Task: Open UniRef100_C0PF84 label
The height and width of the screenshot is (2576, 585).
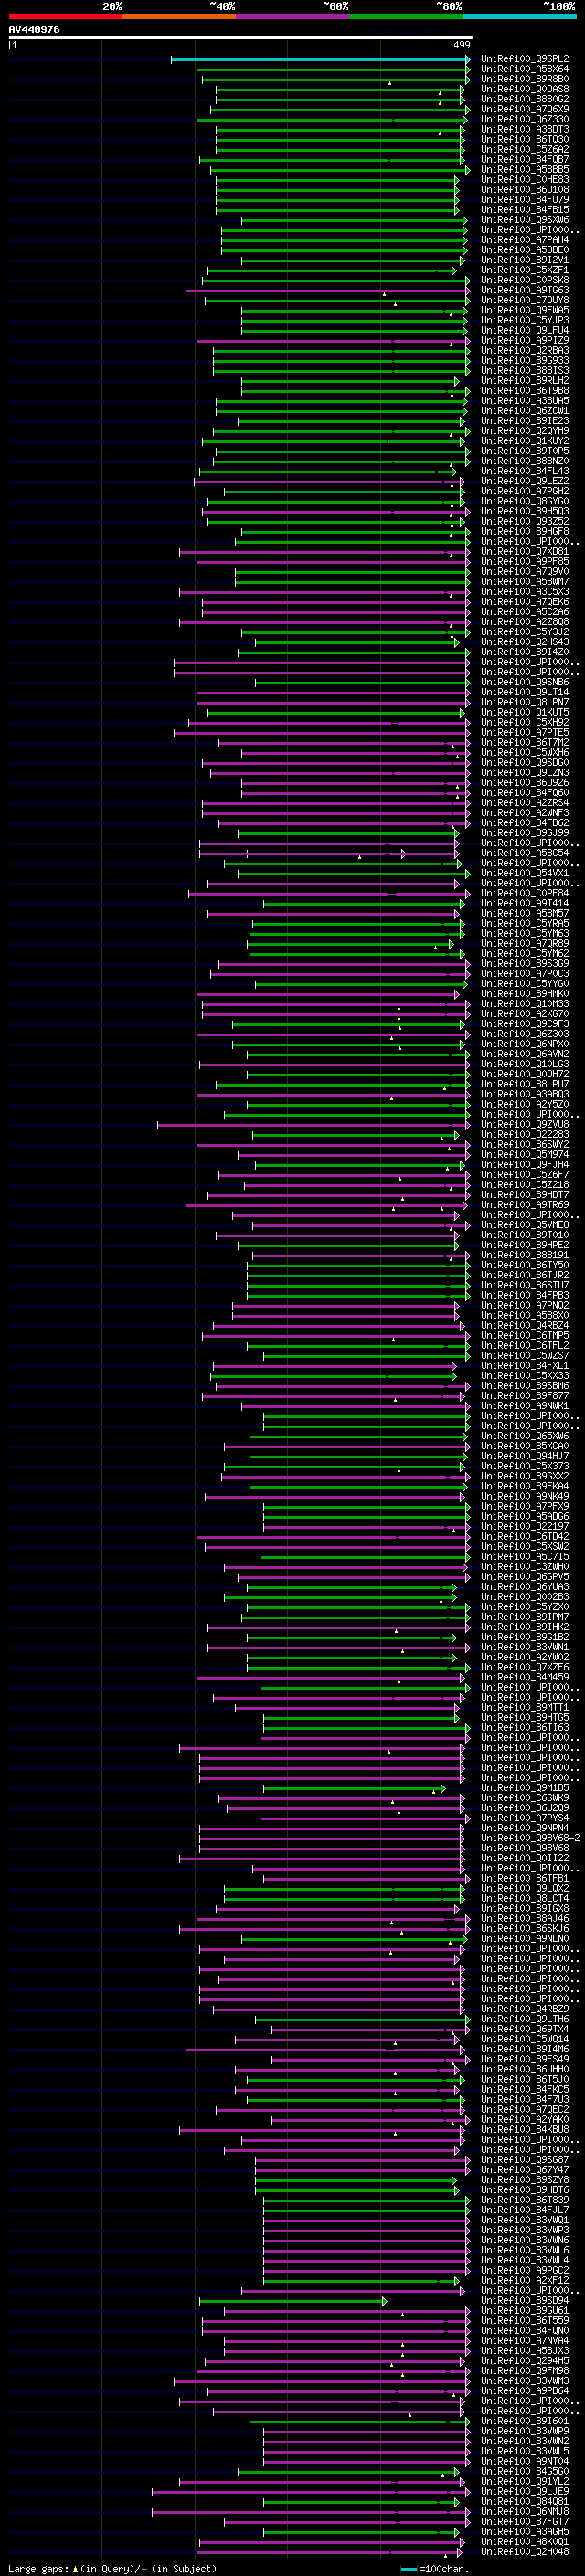Action: [524, 893]
